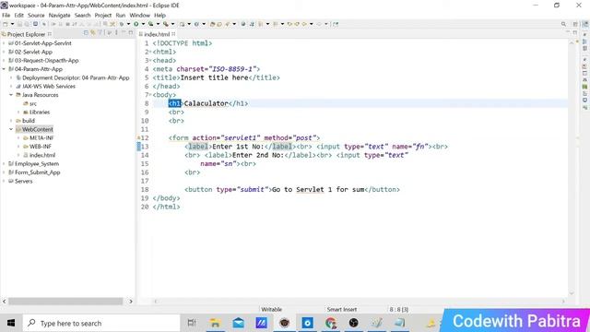This screenshot has width=590, height=332.
Task: Click the editor vertical scroll down arrow
Action: pyautogui.click(x=572, y=293)
